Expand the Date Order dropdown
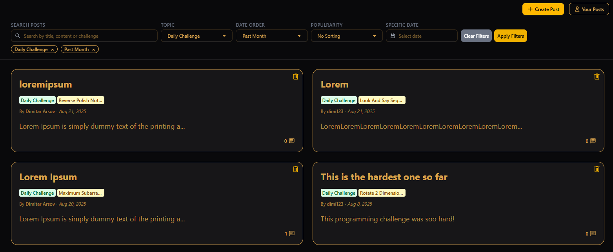The image size is (613, 252). [x=271, y=36]
